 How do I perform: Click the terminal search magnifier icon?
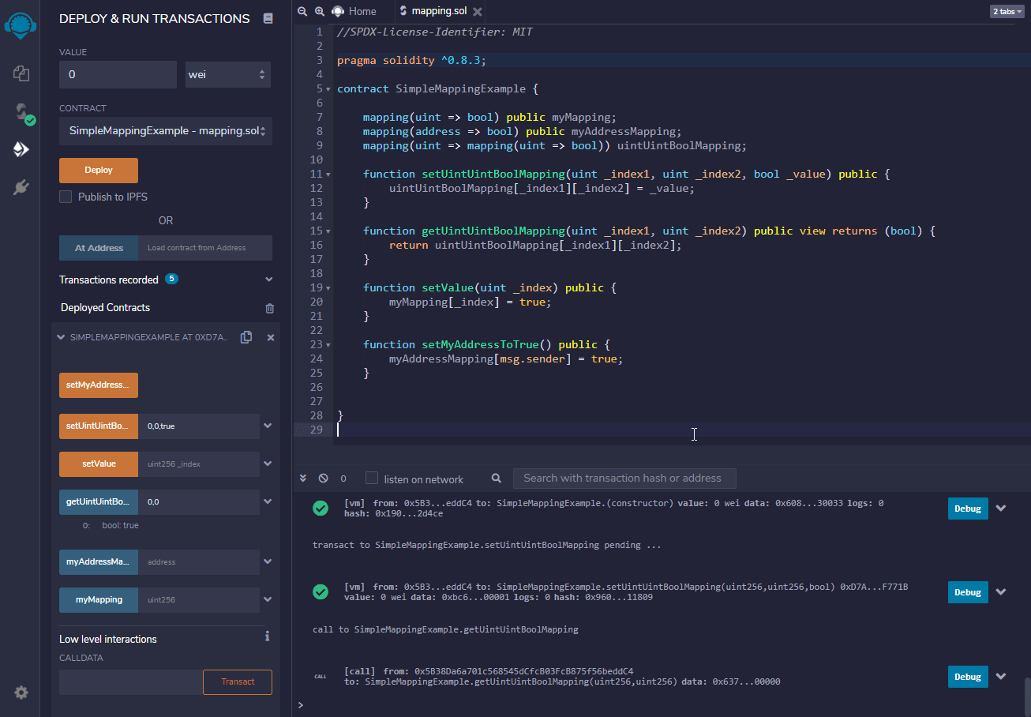pos(497,478)
